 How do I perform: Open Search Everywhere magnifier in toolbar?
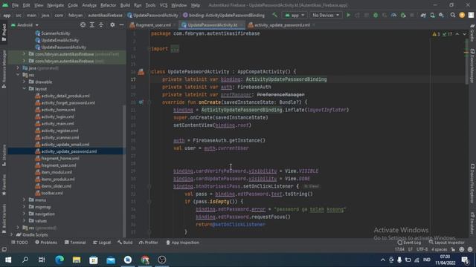[x=453, y=15]
